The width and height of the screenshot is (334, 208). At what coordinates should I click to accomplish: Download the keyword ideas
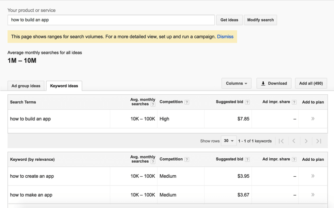pos(274,83)
